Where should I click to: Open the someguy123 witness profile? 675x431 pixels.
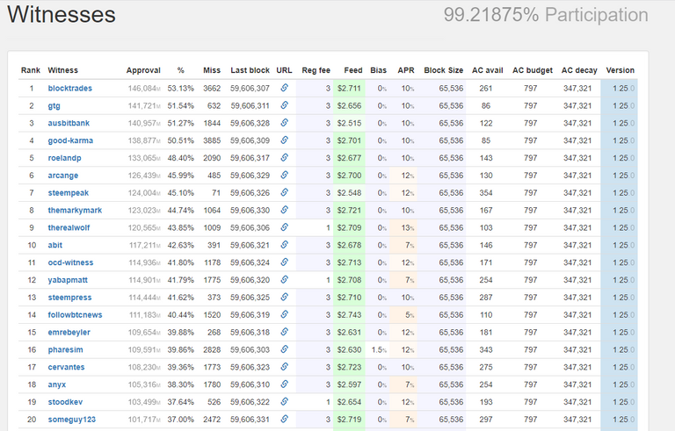tap(71, 420)
